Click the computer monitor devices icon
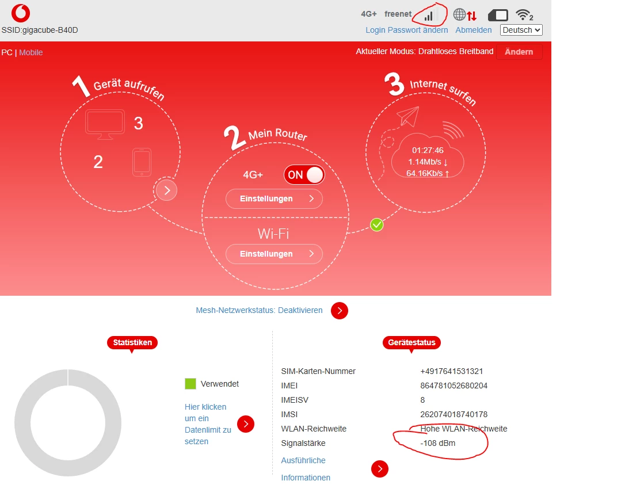This screenshot has height=500, width=625. coord(105,124)
